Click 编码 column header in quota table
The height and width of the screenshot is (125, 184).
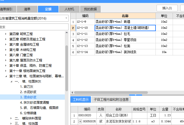(x=85, y=16)
